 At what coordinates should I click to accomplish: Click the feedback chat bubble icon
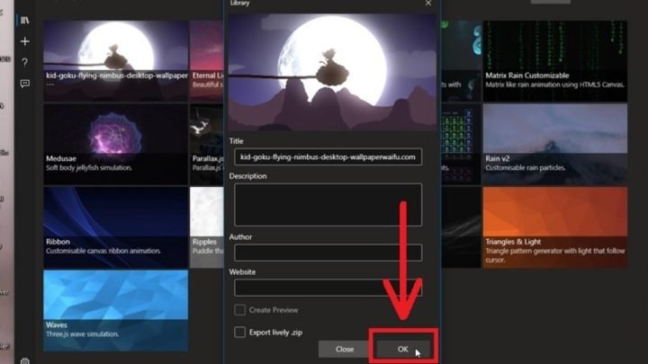[25, 83]
